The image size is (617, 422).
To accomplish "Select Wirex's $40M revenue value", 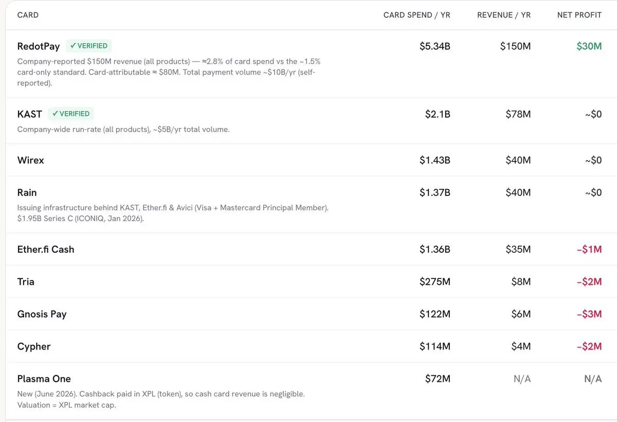I will [518, 160].
